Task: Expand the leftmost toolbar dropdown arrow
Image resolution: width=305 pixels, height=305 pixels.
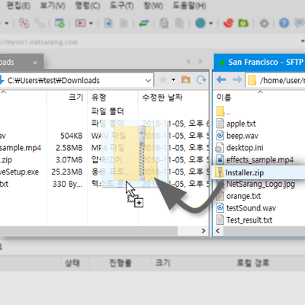Action: 7,24
